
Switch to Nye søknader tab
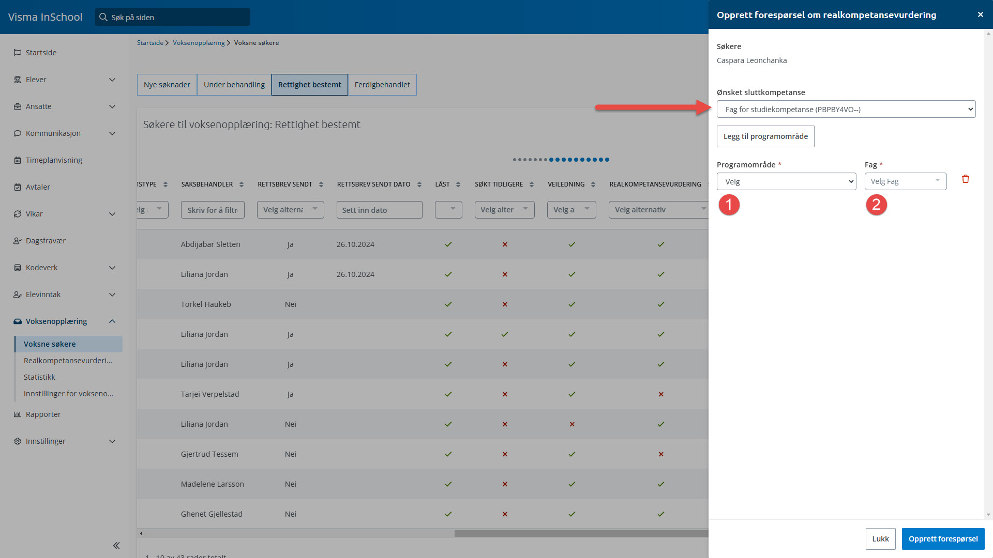[167, 85]
